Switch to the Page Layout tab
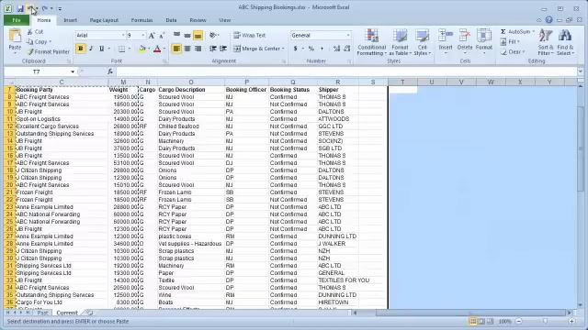The width and height of the screenshot is (588, 330). coord(104,20)
